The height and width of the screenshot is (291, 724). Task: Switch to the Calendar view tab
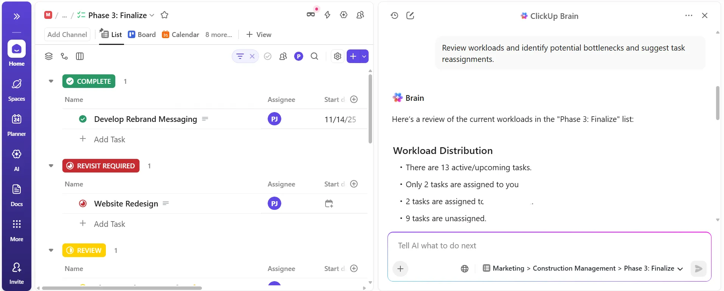[180, 35]
